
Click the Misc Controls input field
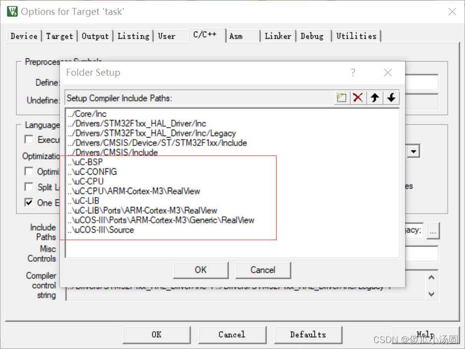[x=421, y=254]
